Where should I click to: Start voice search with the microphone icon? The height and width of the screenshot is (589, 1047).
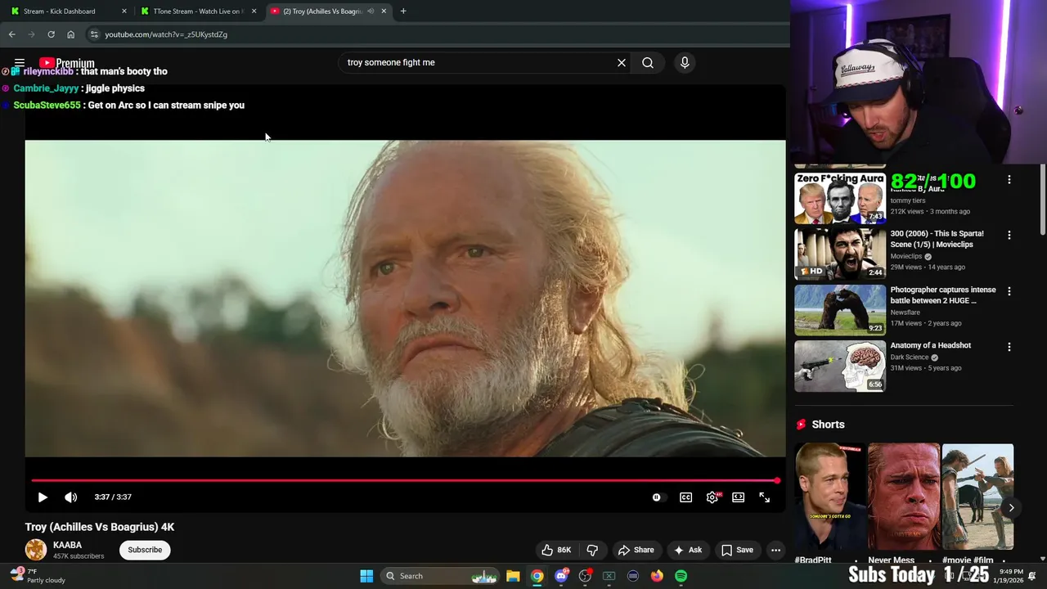point(685,62)
